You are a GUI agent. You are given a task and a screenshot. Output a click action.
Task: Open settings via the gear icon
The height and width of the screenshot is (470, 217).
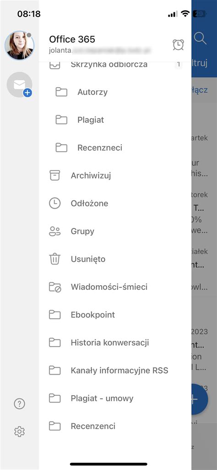pyautogui.click(x=19, y=431)
